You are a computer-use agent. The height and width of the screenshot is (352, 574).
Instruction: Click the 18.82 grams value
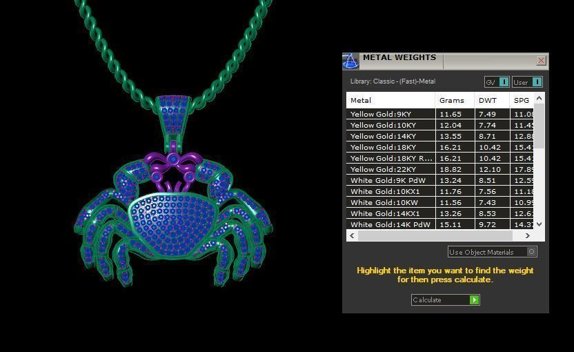451,169
